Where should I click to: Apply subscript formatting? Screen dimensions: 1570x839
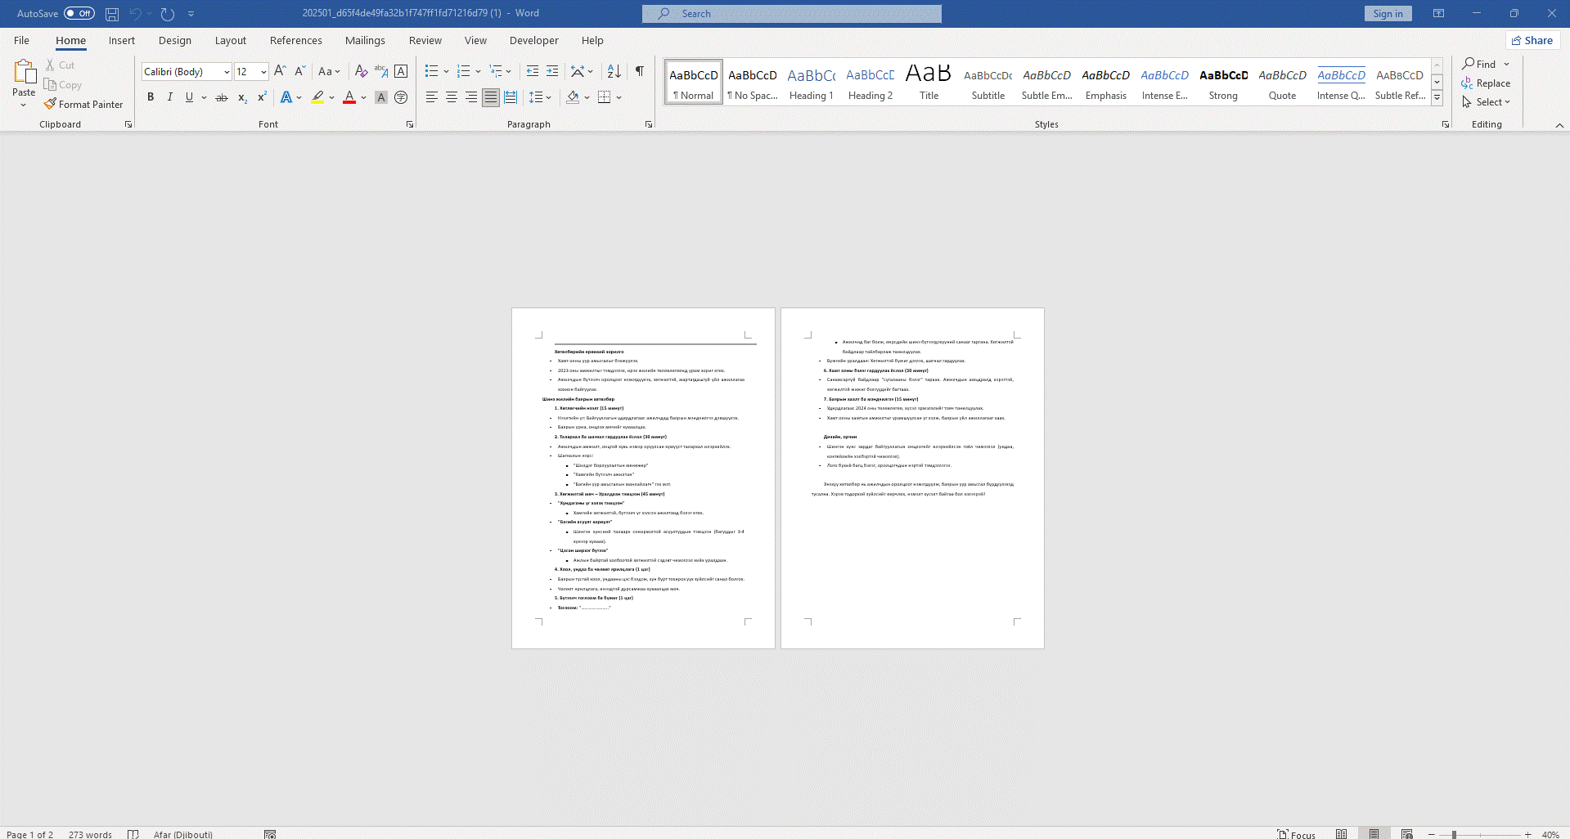pyautogui.click(x=242, y=97)
